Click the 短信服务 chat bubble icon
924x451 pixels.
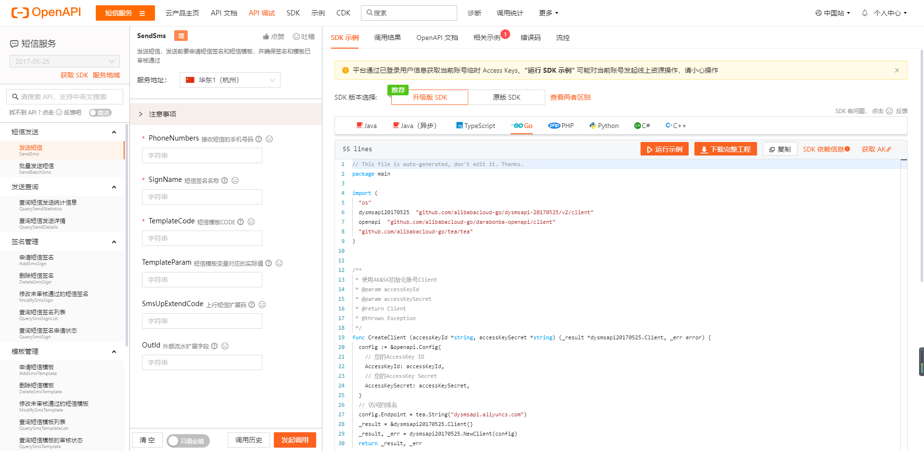click(x=14, y=44)
